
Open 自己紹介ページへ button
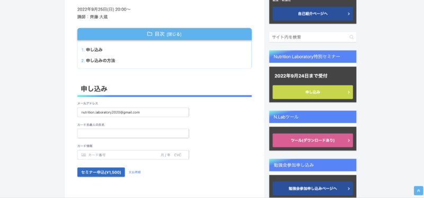click(313, 14)
